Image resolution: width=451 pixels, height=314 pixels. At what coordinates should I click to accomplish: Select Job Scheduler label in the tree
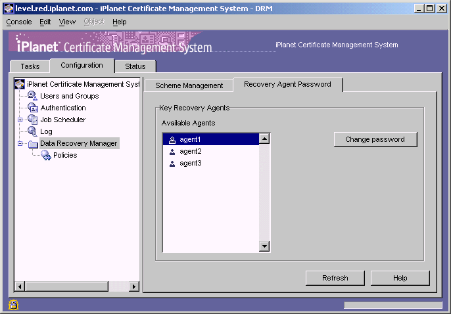click(x=62, y=120)
